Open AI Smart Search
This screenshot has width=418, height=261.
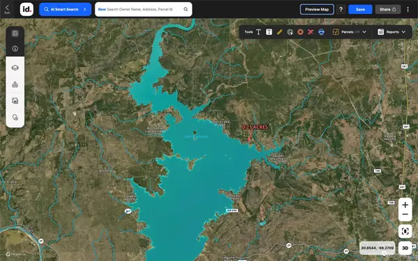[x=65, y=9]
